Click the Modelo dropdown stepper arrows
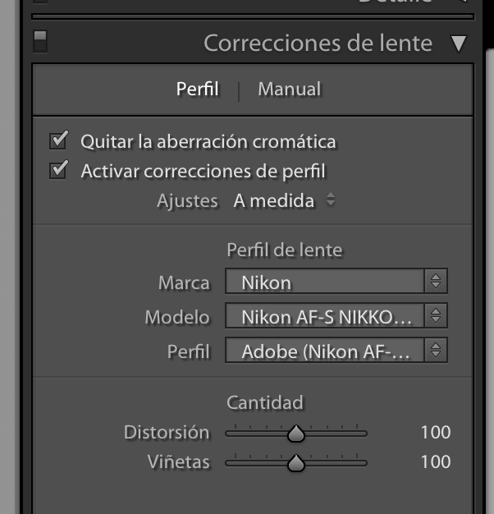Viewport: 494px width, 514px height. point(436,315)
